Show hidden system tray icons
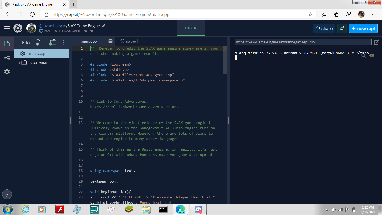The image size is (382, 215). [327, 210]
